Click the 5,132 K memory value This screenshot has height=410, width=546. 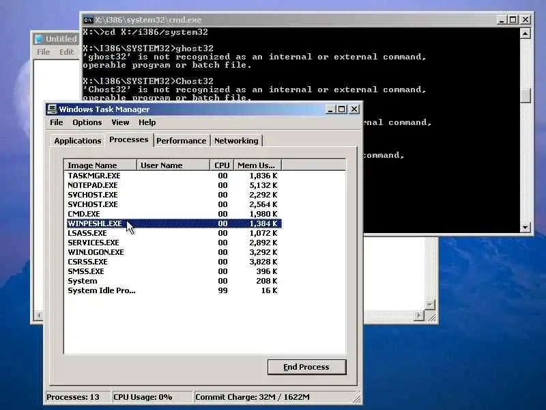[263, 185]
